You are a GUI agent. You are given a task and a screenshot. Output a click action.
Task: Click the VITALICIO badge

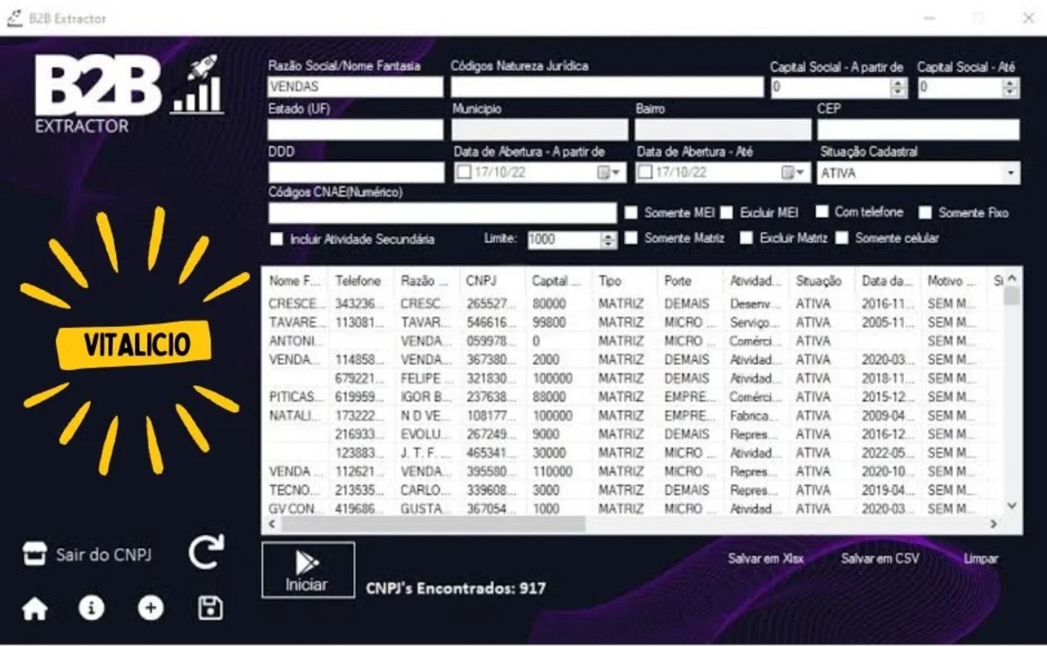click(x=135, y=344)
